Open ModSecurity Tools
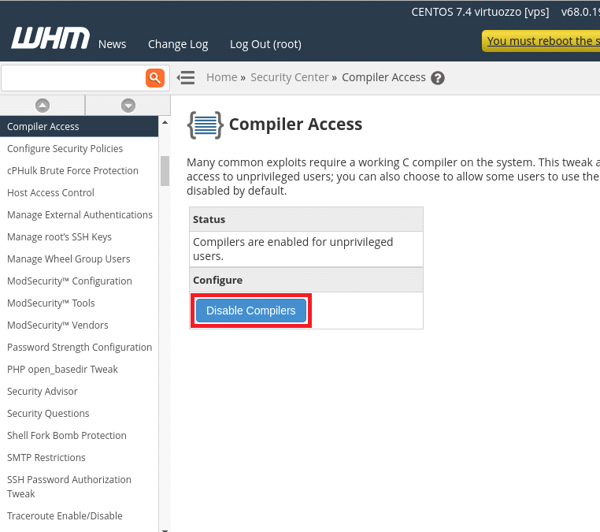The width and height of the screenshot is (600, 532). [51, 303]
